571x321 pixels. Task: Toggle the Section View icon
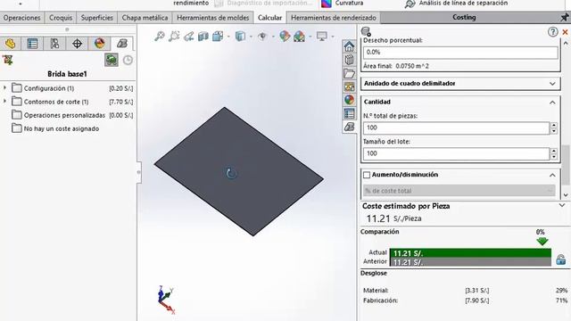[x=203, y=36]
